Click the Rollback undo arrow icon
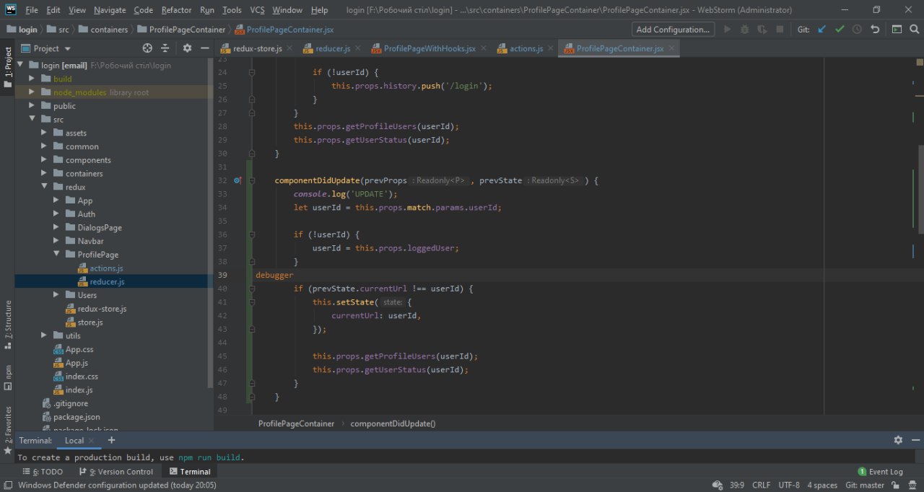Screen dimensions: 924x492 click(x=875, y=30)
